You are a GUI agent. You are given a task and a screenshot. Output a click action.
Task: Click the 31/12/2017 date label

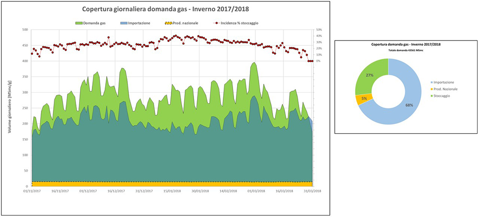(144, 191)
